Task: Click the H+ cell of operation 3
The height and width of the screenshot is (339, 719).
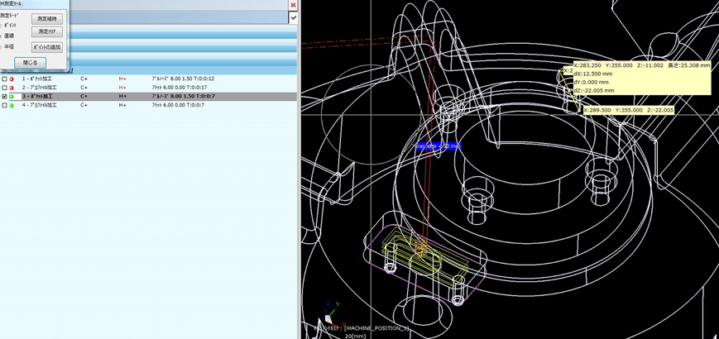Action: pyautogui.click(x=122, y=97)
